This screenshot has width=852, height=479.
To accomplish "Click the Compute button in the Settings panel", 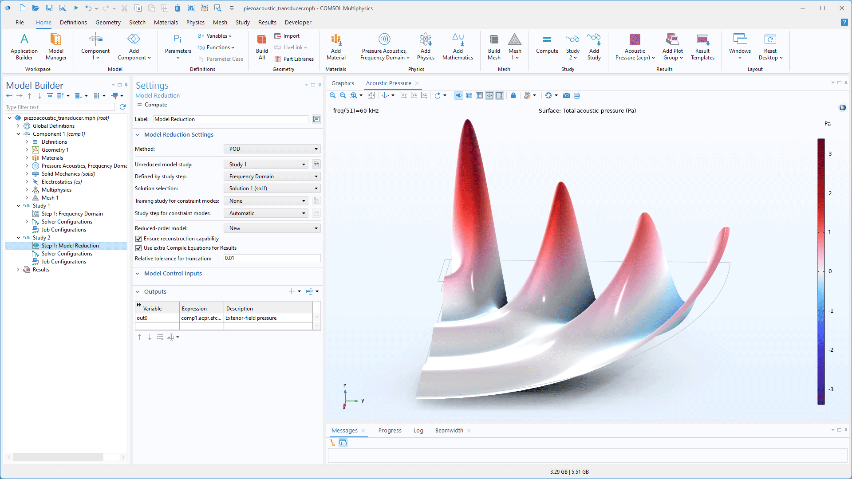I will (x=152, y=105).
